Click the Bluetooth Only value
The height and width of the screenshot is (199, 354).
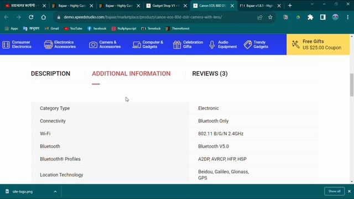point(214,121)
